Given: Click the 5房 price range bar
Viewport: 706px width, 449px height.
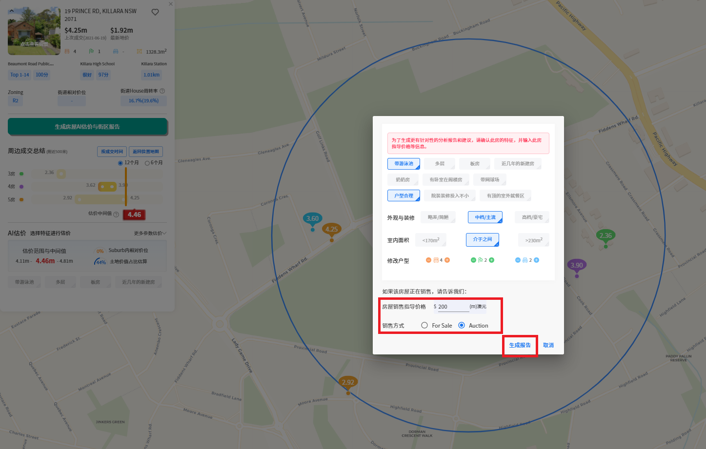Looking at the screenshot, I should pos(101,199).
